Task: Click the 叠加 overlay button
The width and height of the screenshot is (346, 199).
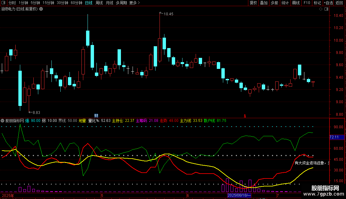Action: (x=264, y=3)
